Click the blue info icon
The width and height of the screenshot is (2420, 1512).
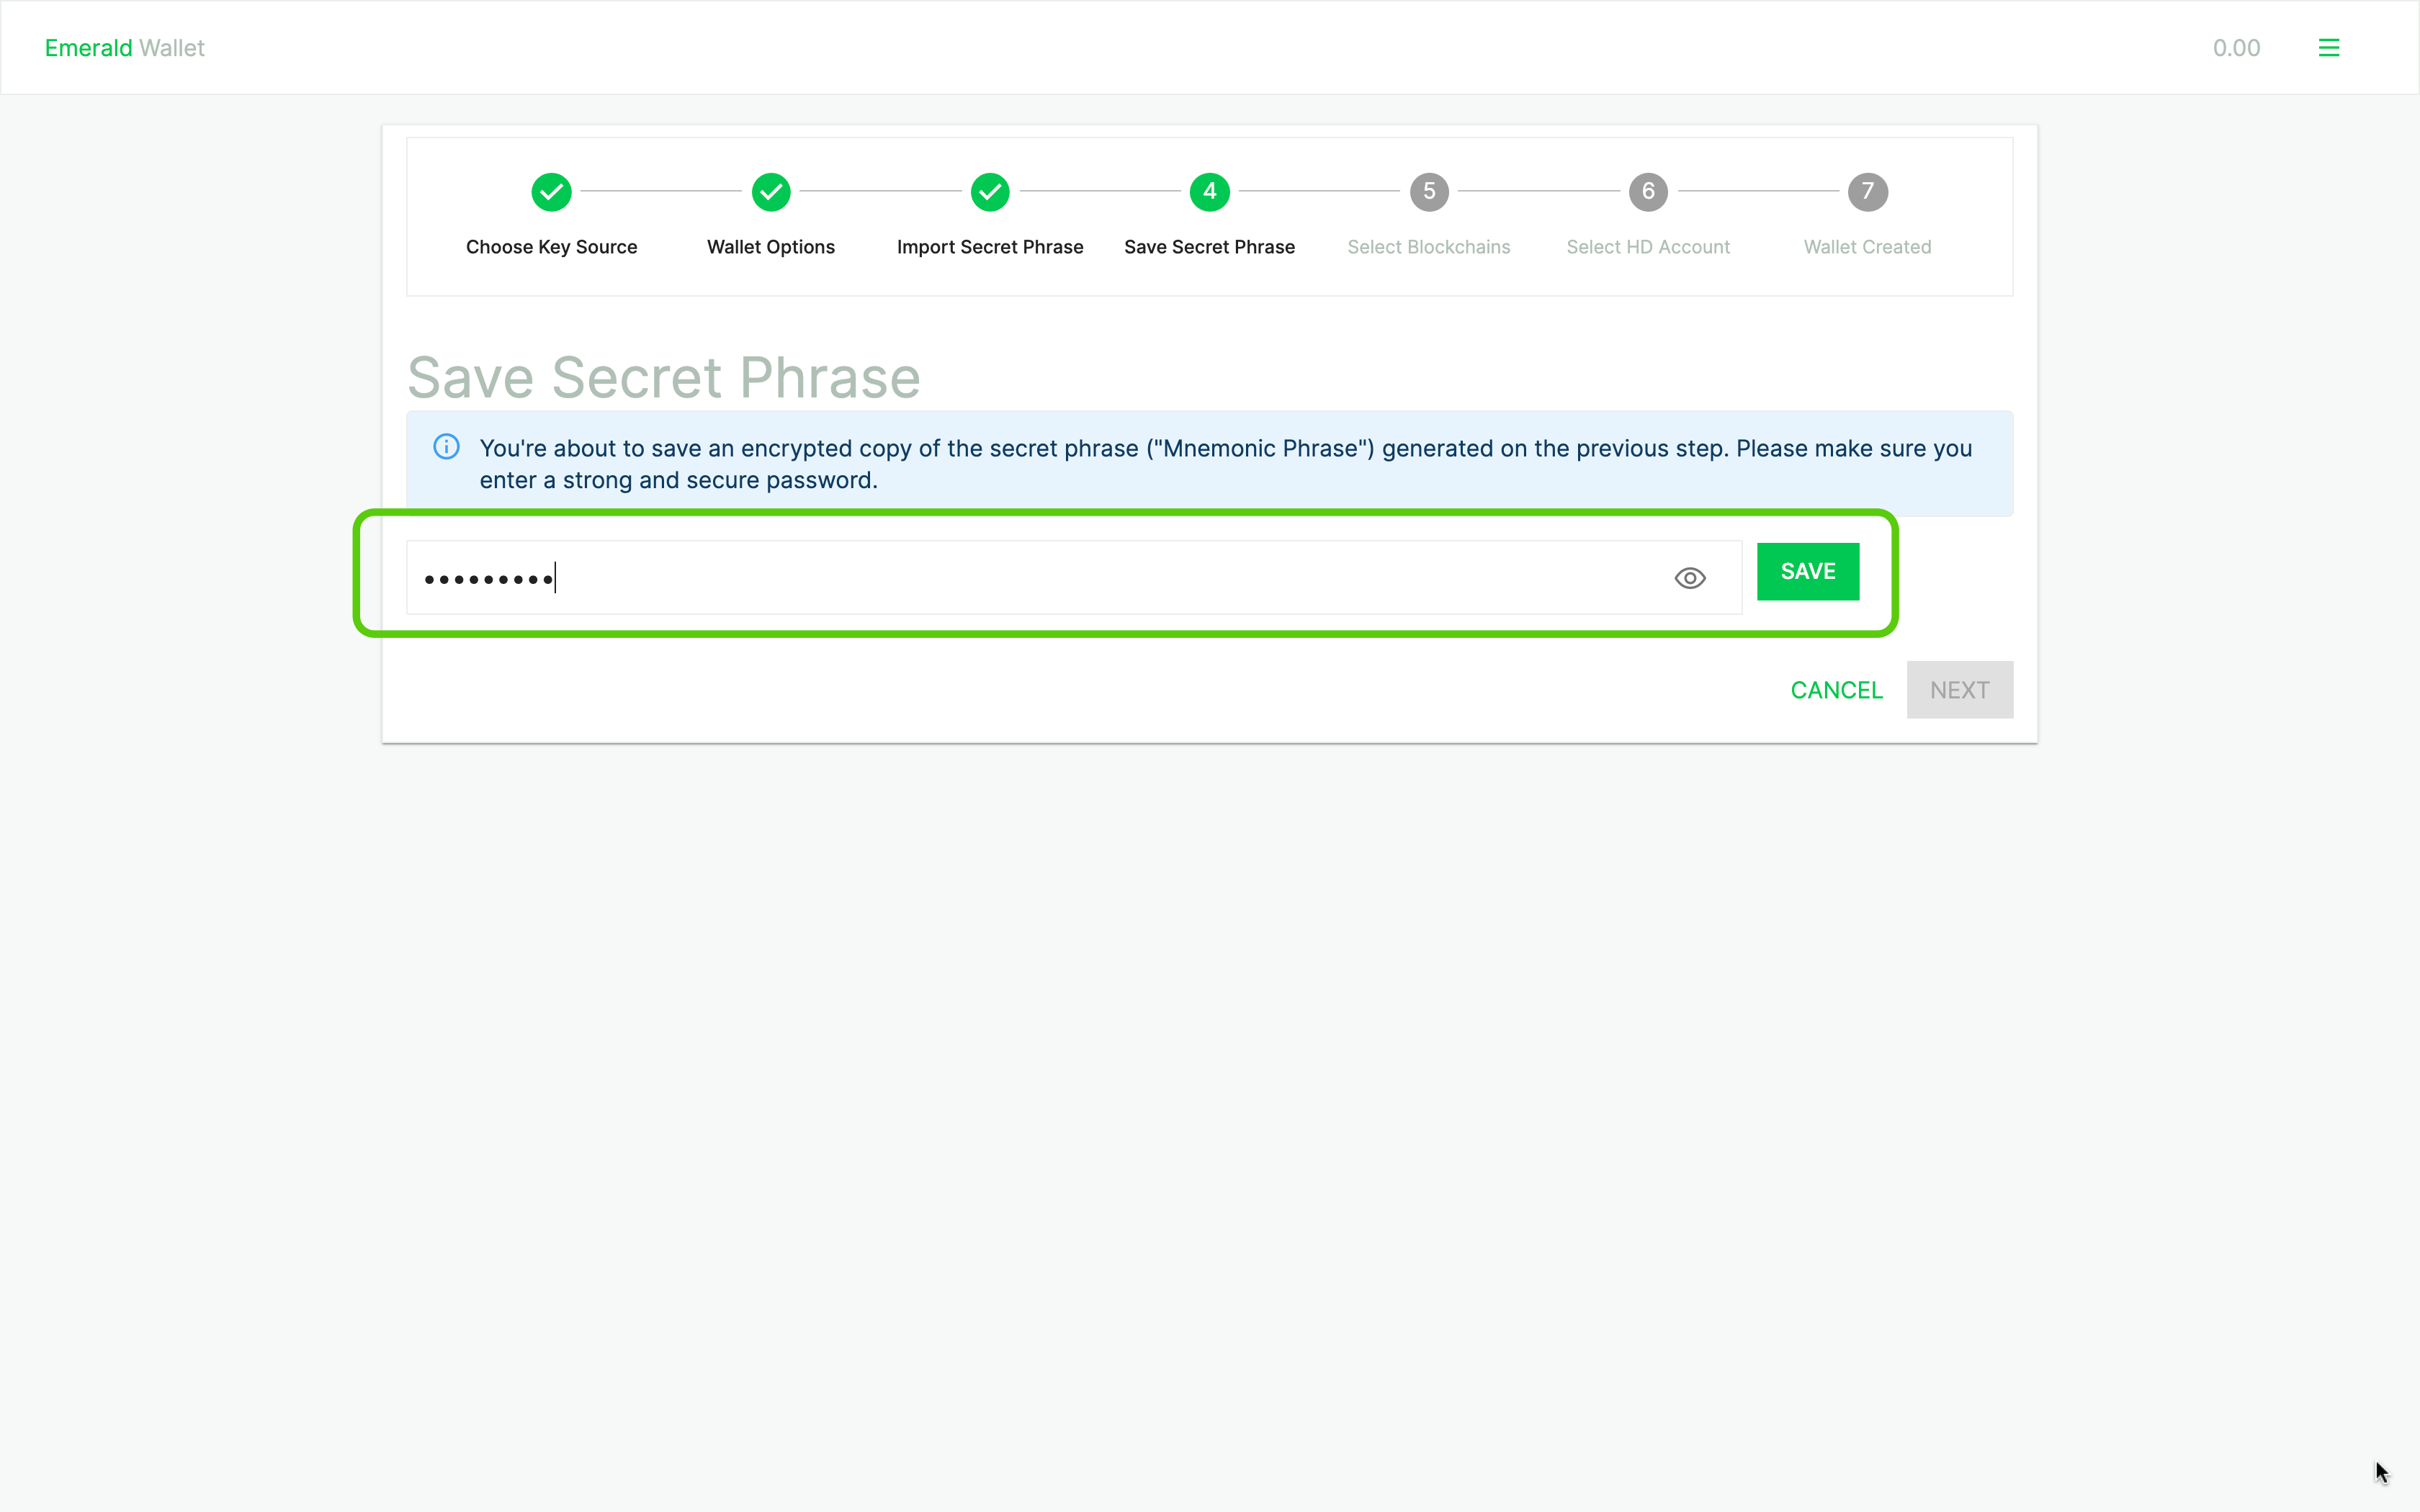click(x=446, y=447)
